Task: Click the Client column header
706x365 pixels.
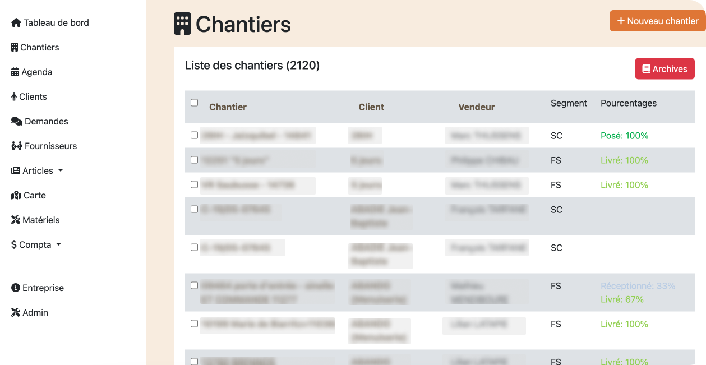Action: point(371,107)
